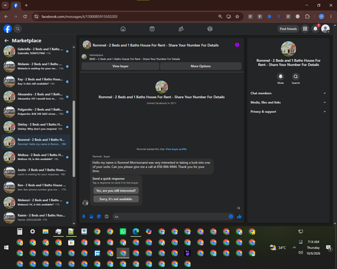The width and height of the screenshot is (337, 269).
Task: Open Pulgarcito's conversation in the list
Action: [x=36, y=112]
